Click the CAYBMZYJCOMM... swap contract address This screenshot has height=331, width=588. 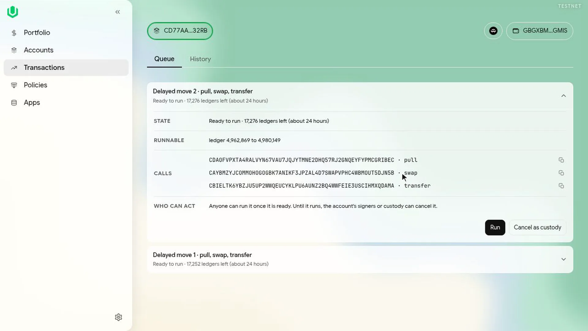tap(302, 173)
